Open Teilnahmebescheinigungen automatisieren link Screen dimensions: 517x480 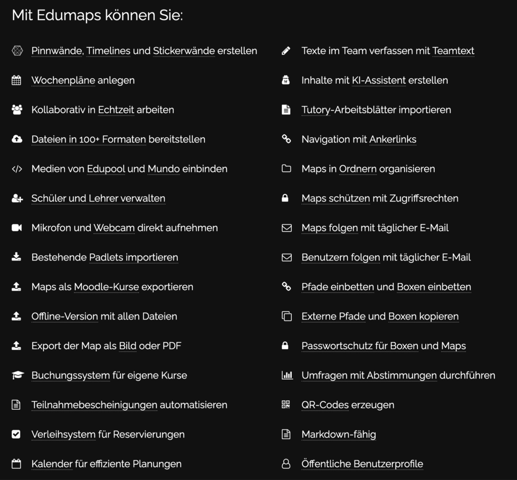point(129,405)
